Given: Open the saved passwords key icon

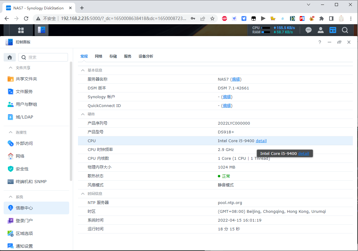Looking at the screenshot, I should (x=193, y=18).
